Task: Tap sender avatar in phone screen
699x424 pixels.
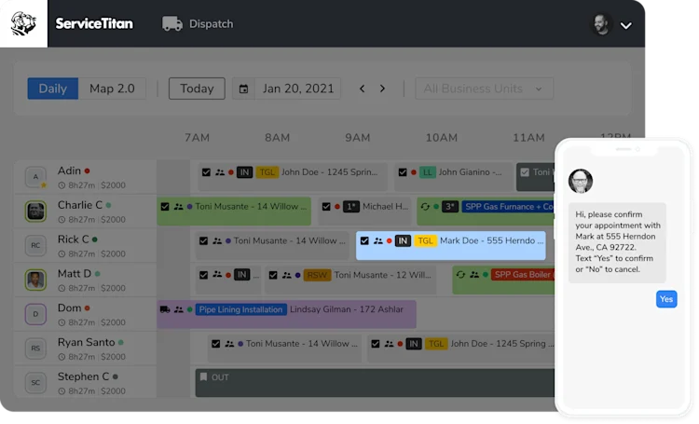Action: (581, 181)
